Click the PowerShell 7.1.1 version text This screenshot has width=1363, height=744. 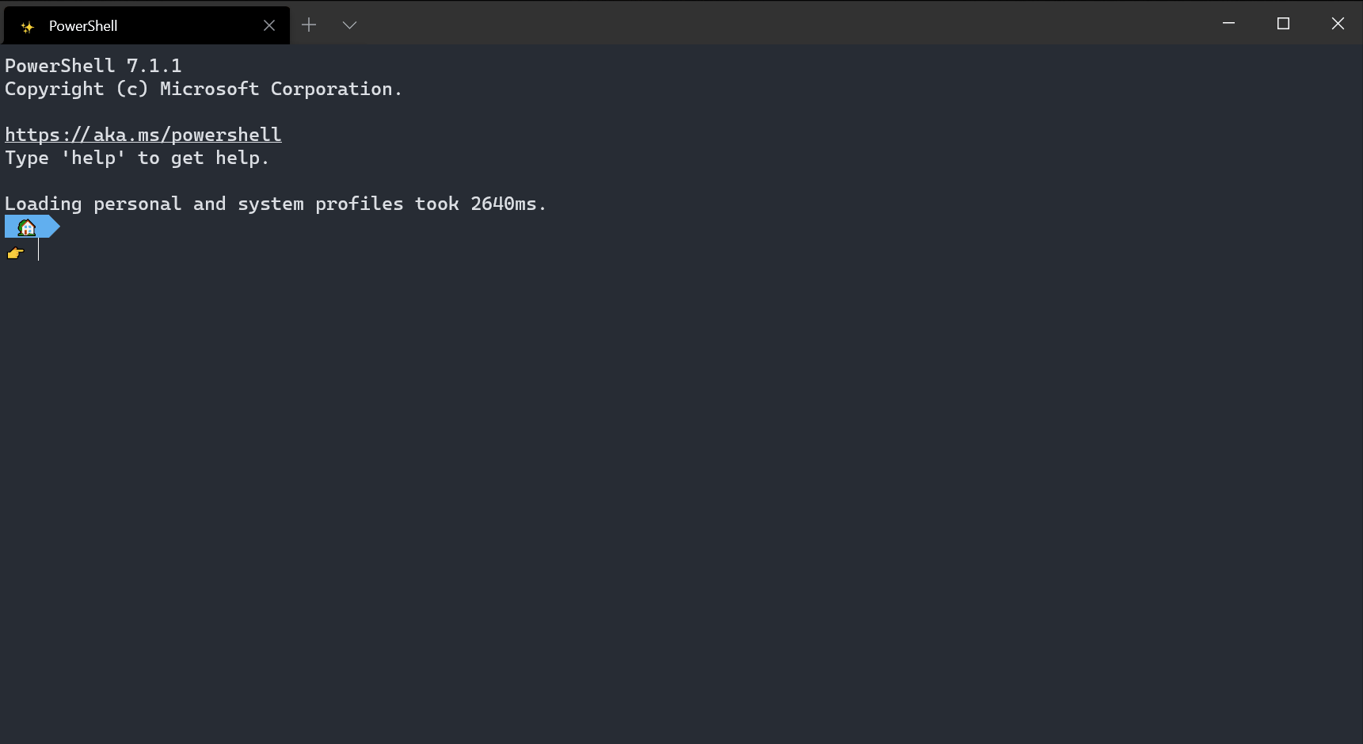(93, 65)
